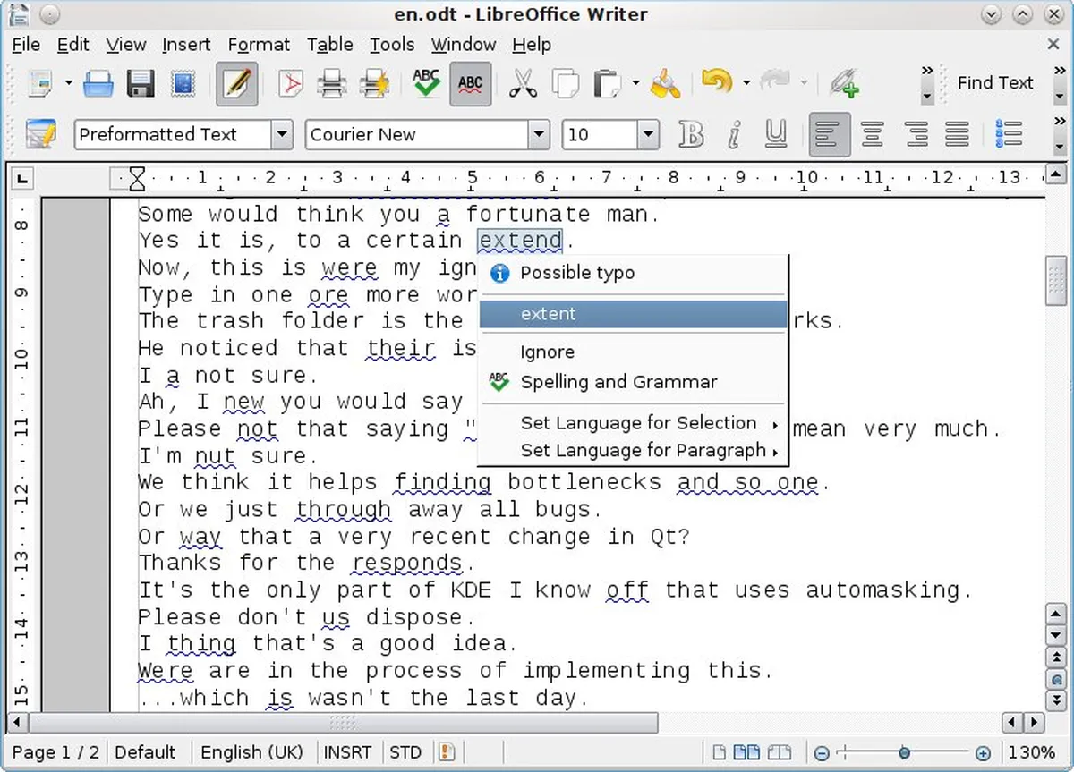
Task: Click 'English (UK)' language in status bar
Action: coord(251,753)
